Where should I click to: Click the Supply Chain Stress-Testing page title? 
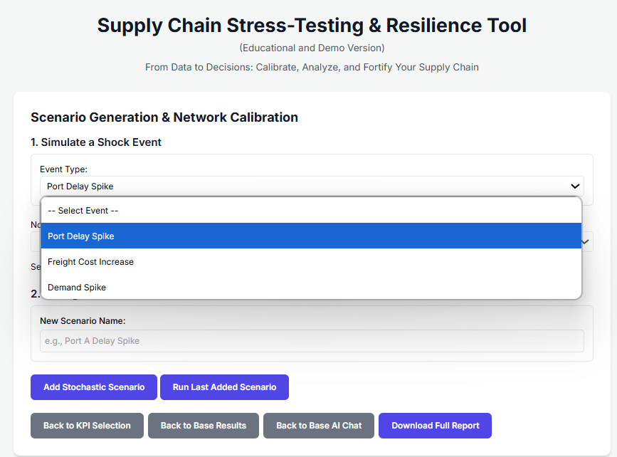click(x=312, y=26)
